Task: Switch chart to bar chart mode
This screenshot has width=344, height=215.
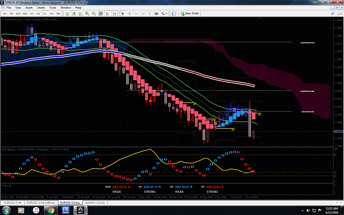Action: (67, 14)
